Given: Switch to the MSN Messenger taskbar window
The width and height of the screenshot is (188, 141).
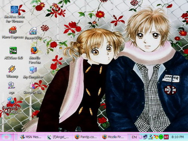Looking at the screenshot, I should point(31,137).
